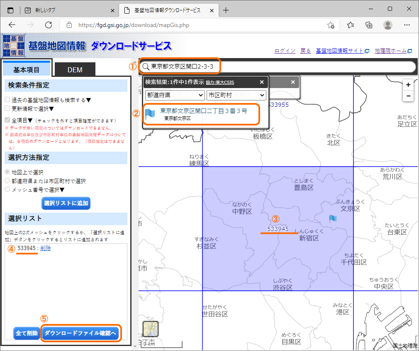This screenshot has width=419, height=351.
Task: Click the browser back arrow
Action: pyautogui.click(x=12, y=25)
